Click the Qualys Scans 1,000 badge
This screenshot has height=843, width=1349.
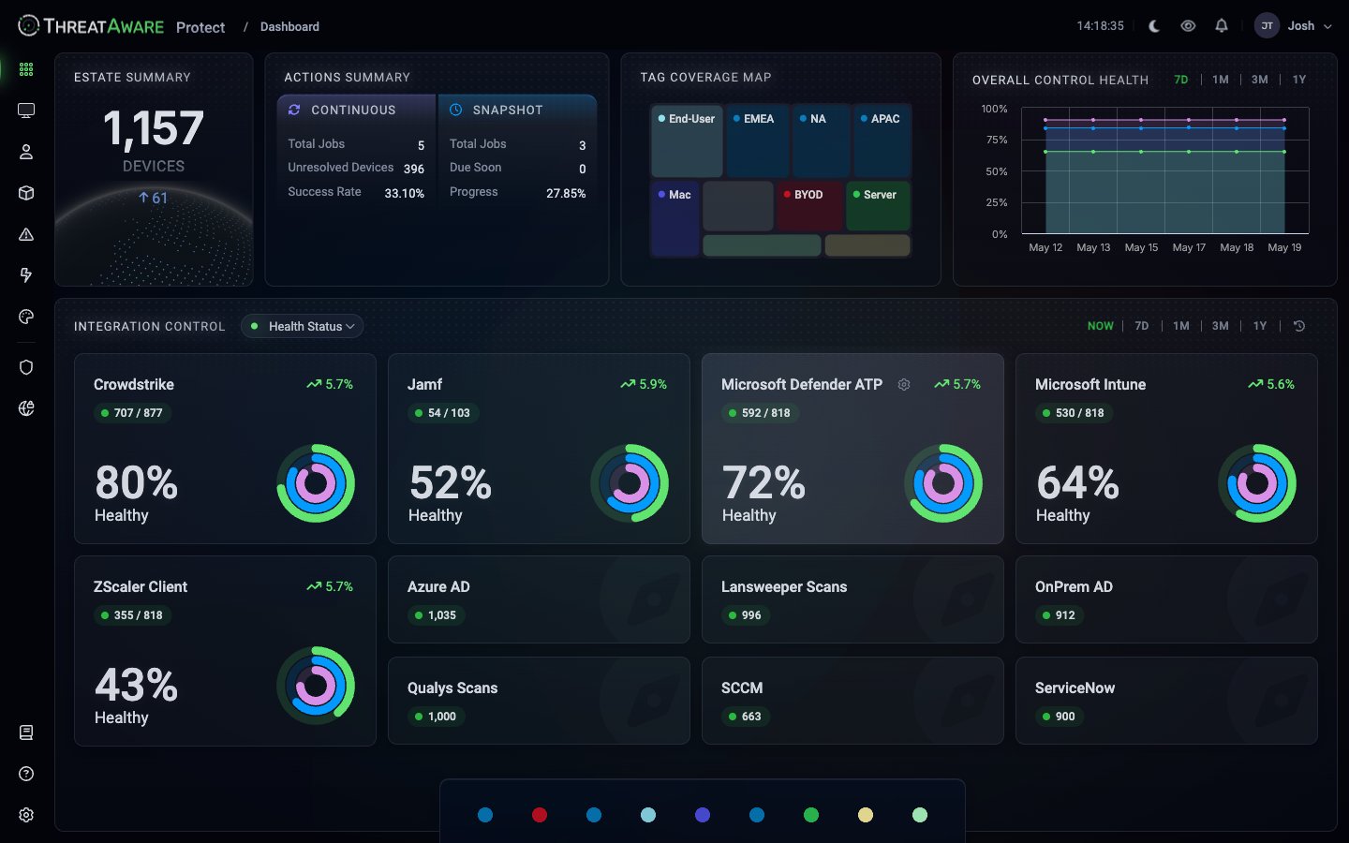pos(436,717)
